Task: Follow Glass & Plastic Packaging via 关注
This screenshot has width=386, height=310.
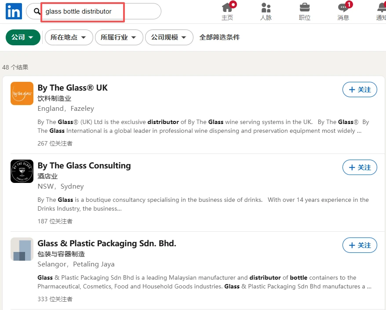Action: [360, 245]
